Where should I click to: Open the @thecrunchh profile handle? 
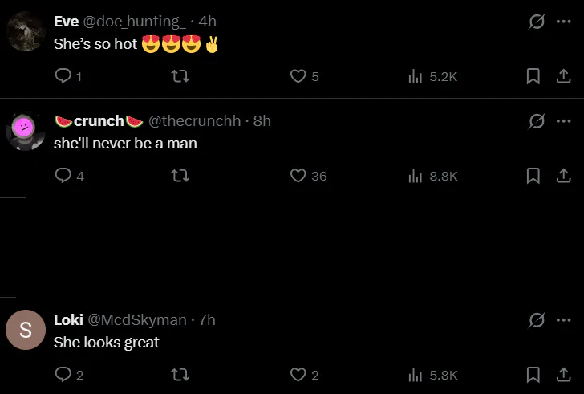pos(195,121)
